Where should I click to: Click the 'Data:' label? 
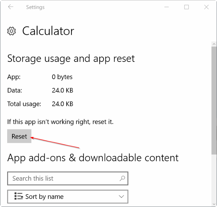[x=15, y=90]
